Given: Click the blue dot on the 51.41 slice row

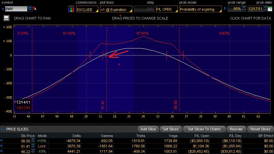Looking at the screenshot, I should click(1, 146).
